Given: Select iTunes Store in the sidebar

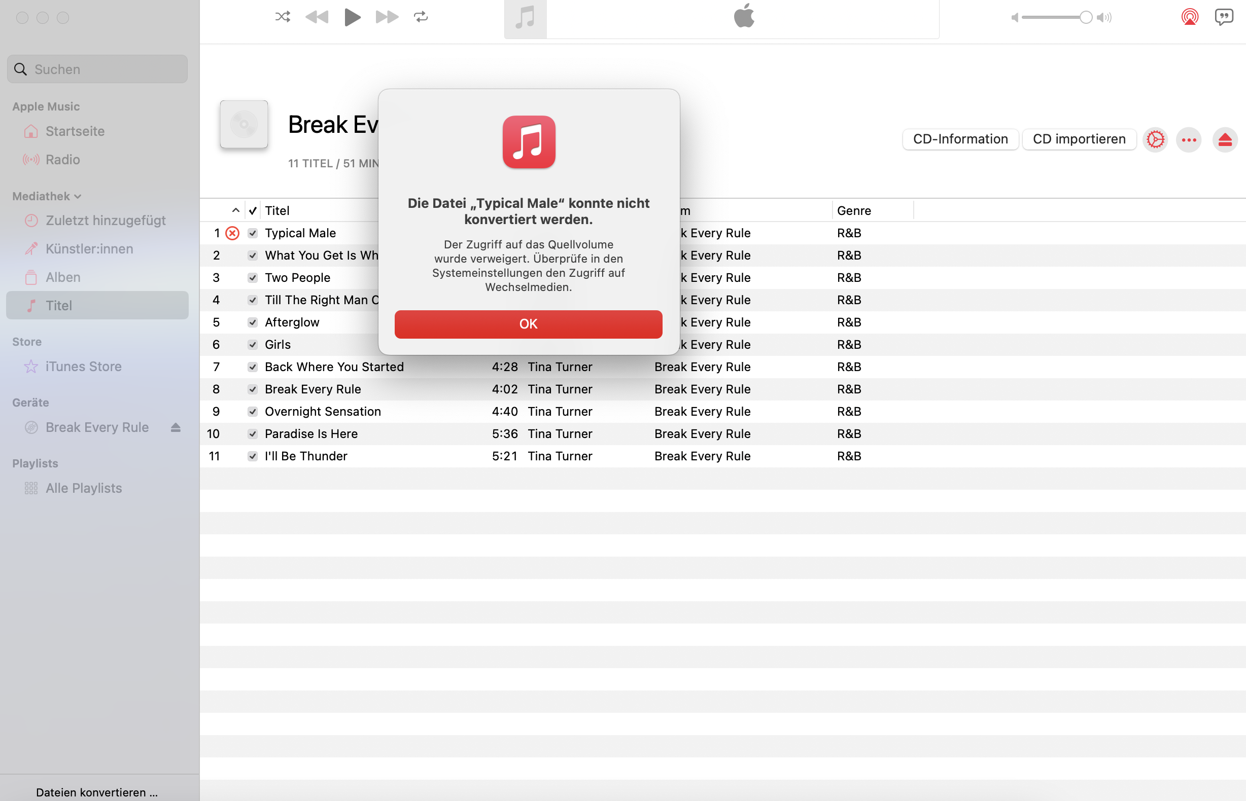Looking at the screenshot, I should (83, 367).
